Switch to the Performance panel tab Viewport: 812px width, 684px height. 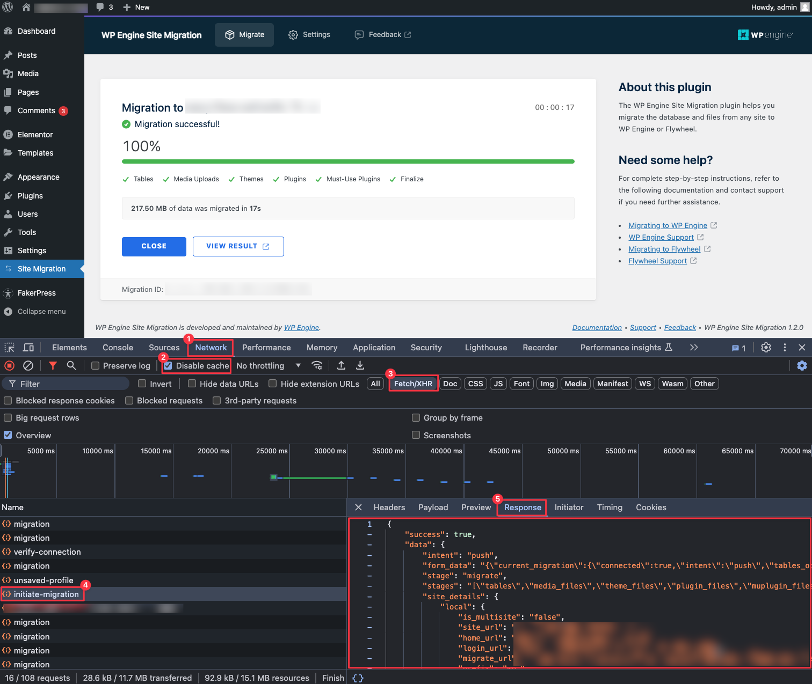pyautogui.click(x=266, y=348)
